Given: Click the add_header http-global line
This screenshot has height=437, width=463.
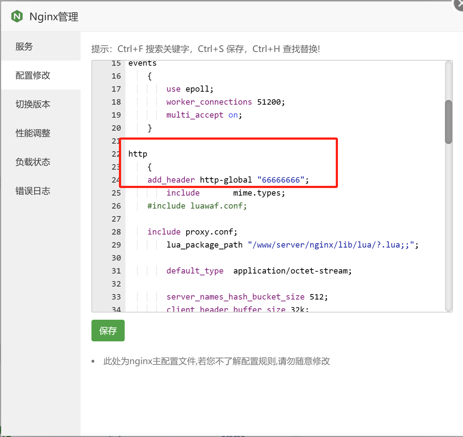Looking at the screenshot, I should click(228, 180).
